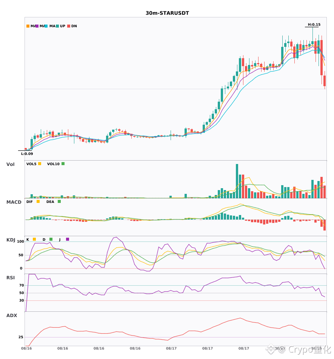Click the KDJ panel label

(x=11, y=240)
